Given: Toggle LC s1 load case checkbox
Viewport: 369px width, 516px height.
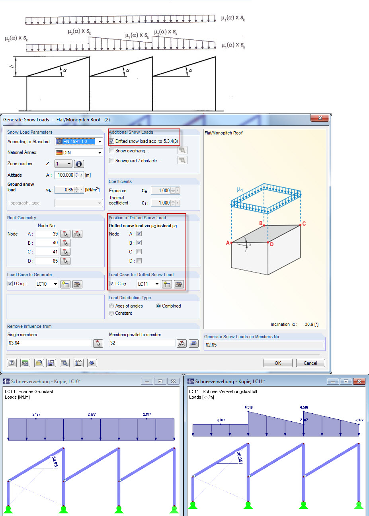Looking at the screenshot, I should [x=10, y=284].
